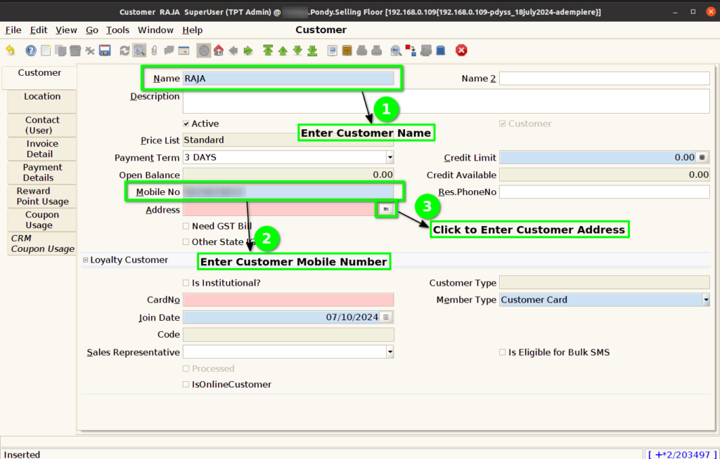The image size is (720, 459).
Task: Go to the menu via the red house icon
Action: (x=219, y=51)
